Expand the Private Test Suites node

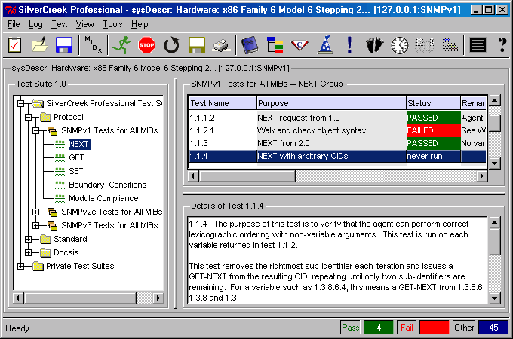coord(21,266)
